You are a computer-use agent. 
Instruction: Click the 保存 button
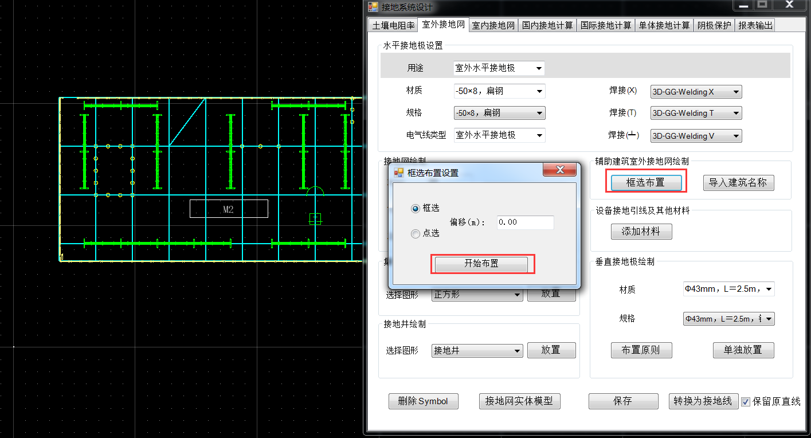623,401
